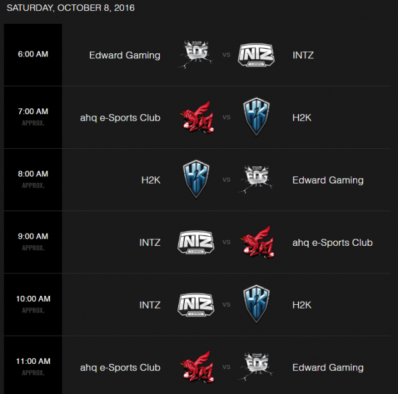Click ahq dragon logo in 11:00 AM match
Image resolution: width=398 pixels, height=394 pixels.
click(x=196, y=367)
